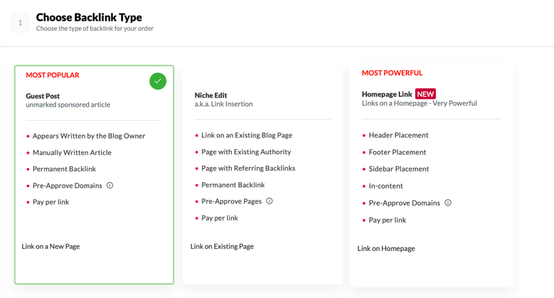Click the red NEW badge
This screenshot has width=554, height=298.
(425, 94)
